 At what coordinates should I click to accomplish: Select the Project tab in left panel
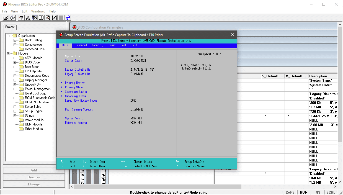click(x=10, y=27)
